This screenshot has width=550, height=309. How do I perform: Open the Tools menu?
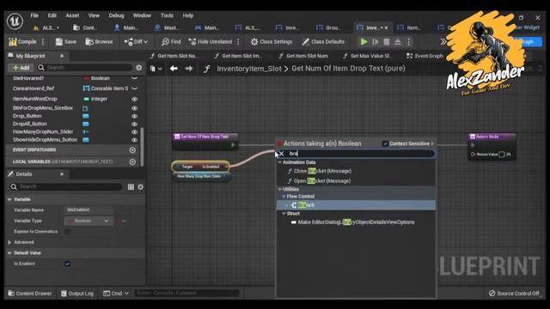click(167, 15)
